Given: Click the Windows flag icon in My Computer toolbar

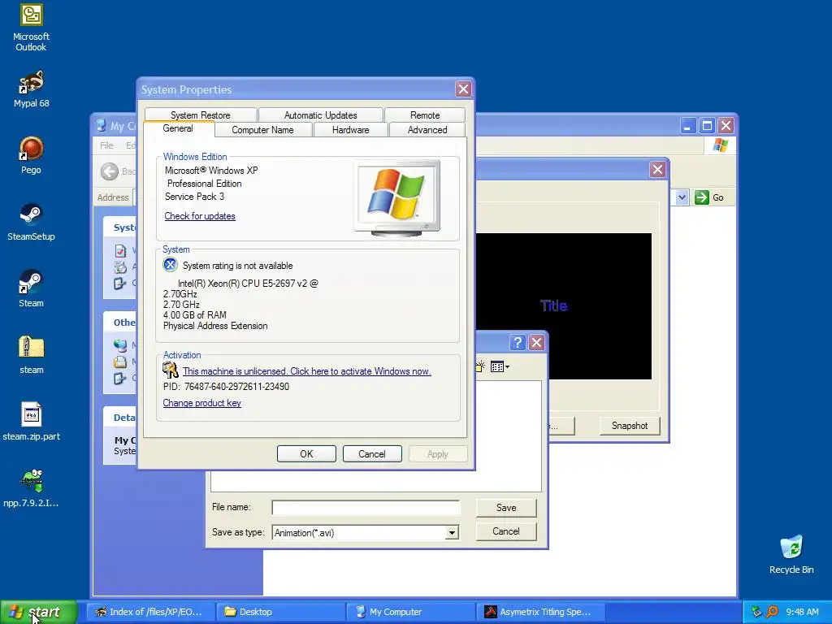Looking at the screenshot, I should [720, 145].
